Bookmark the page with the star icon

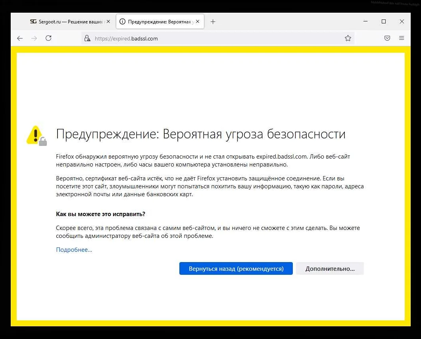348,38
